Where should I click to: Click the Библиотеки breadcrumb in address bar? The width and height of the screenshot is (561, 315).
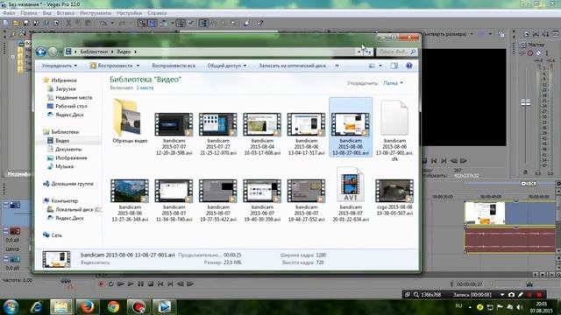click(94, 52)
